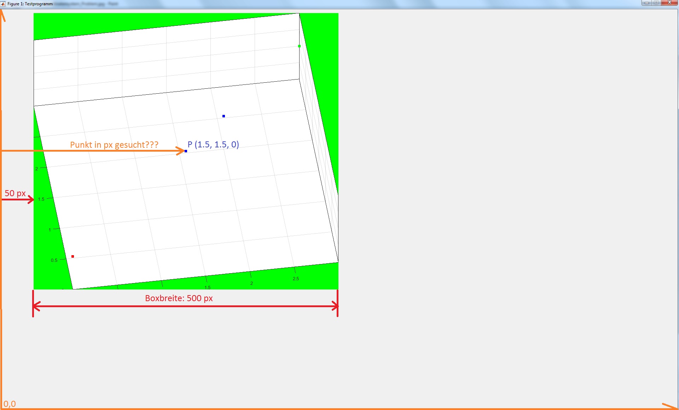679x410 pixels.
Task: Click the upper blue marker without a label
Action: (x=224, y=116)
